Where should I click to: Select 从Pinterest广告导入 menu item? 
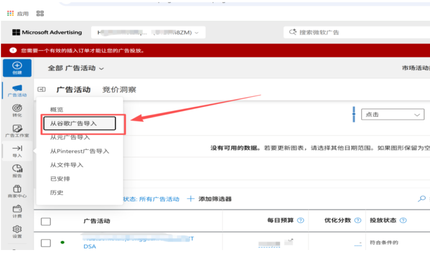pyautogui.click(x=79, y=151)
